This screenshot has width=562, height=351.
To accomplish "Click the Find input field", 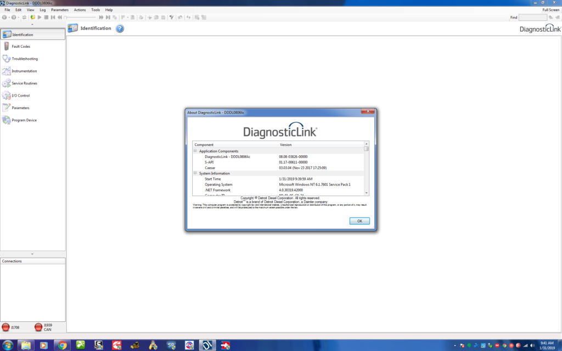I will [532, 17].
